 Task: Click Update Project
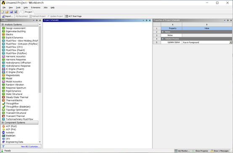coord(55,16)
